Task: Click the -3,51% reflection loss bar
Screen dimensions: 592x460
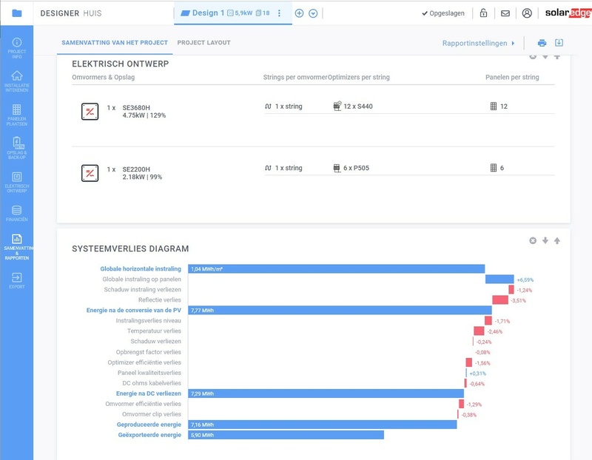Action: pyautogui.click(x=500, y=300)
